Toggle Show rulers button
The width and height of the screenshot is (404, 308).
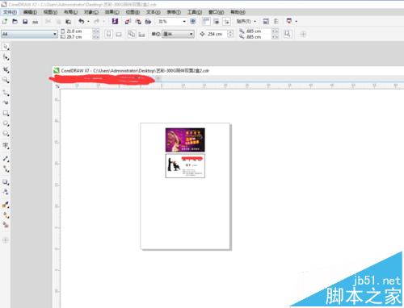point(206,21)
